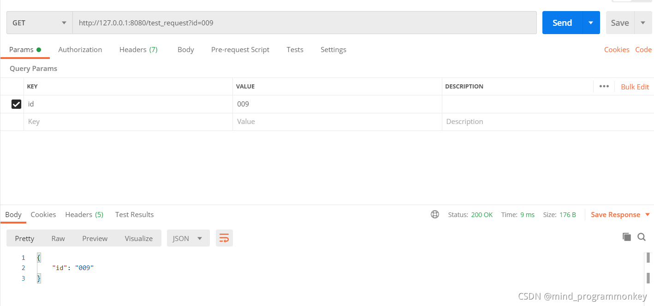Edit the 009 value cell
The height and width of the screenshot is (306, 654).
tap(337, 104)
